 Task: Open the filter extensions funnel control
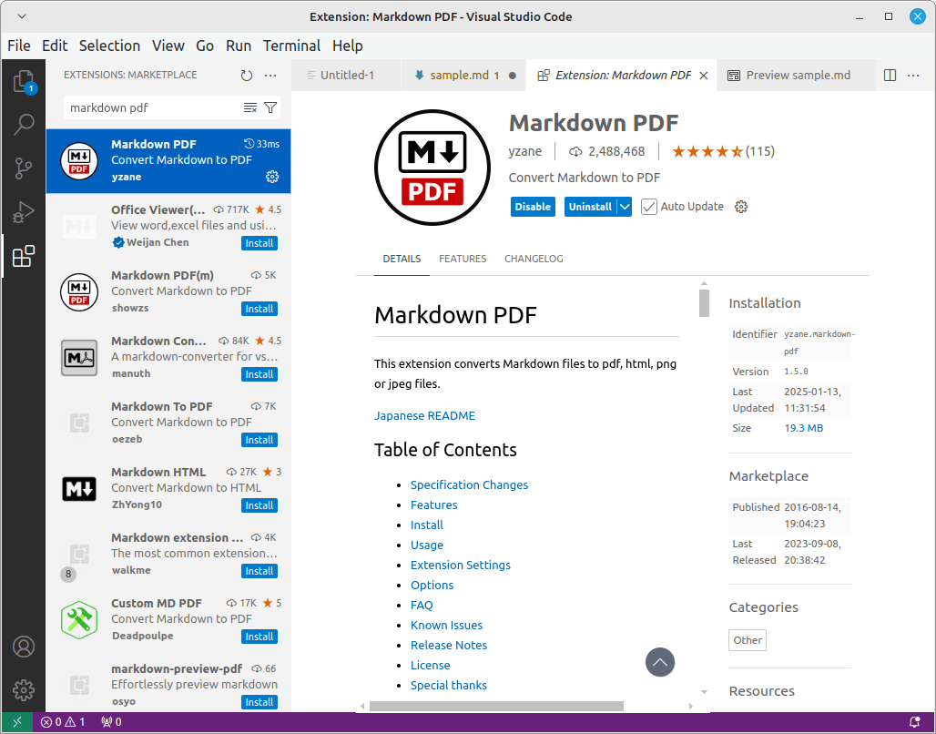(270, 107)
